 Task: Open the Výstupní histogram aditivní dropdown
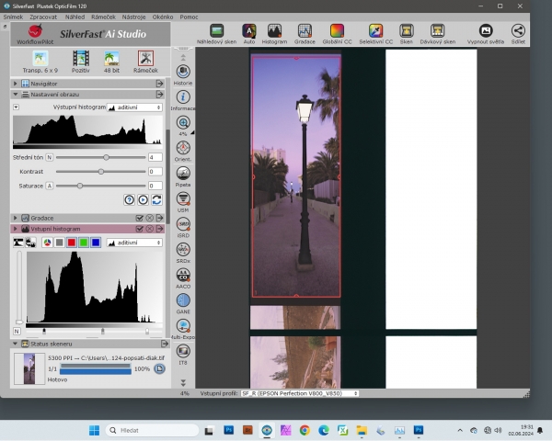(x=134, y=107)
